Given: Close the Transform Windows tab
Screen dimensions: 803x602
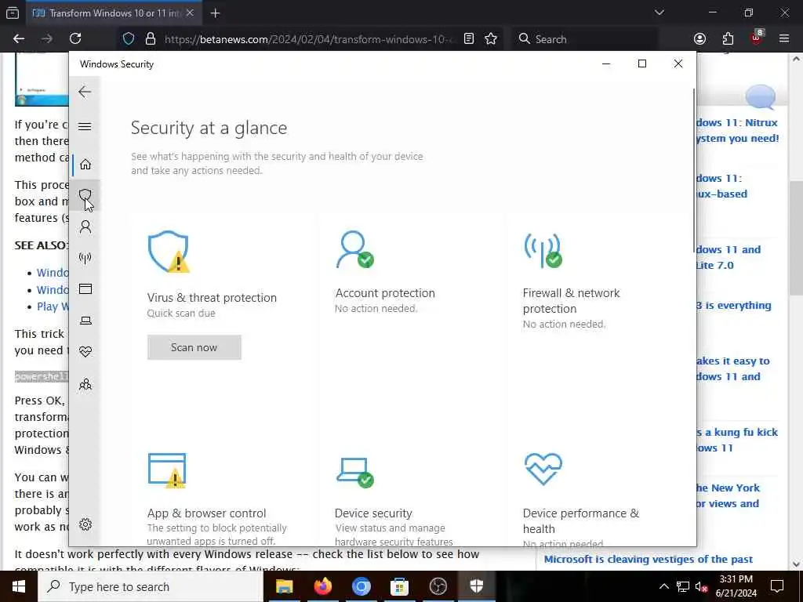Looking at the screenshot, I should click(190, 13).
